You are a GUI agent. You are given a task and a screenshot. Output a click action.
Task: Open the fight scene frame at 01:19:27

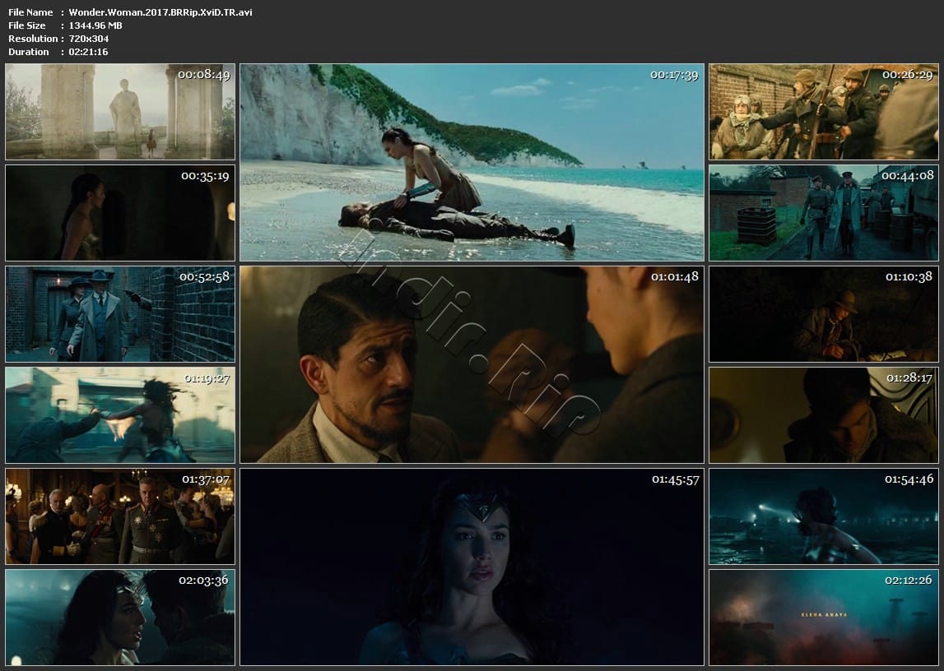(120, 415)
